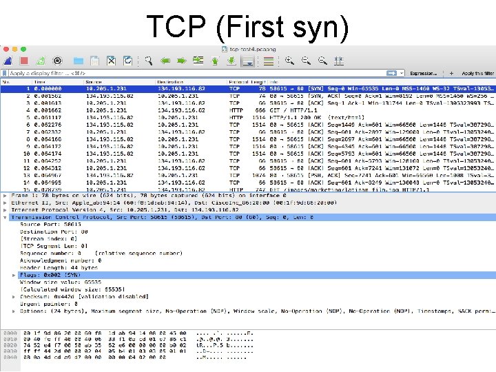Image resolution: width=496 pixels, height=372 pixels.
Task: Expand the Options: (24 bytes) row
Action: (14, 311)
